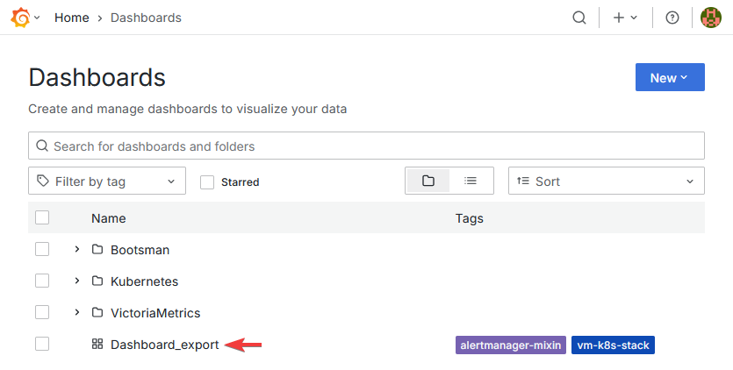Go to Home breadcrumb
The height and width of the screenshot is (370, 733).
pyautogui.click(x=72, y=18)
